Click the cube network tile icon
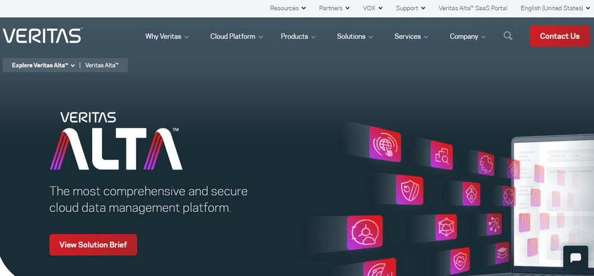 coord(446,227)
